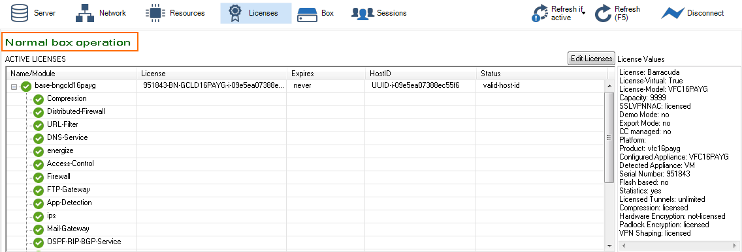
Task: Sort by the License column header
Action: tap(212, 74)
